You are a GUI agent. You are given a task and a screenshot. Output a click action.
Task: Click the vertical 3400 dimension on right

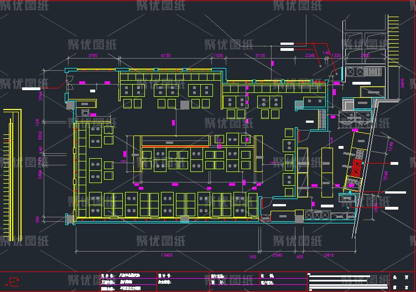[x=403, y=83]
